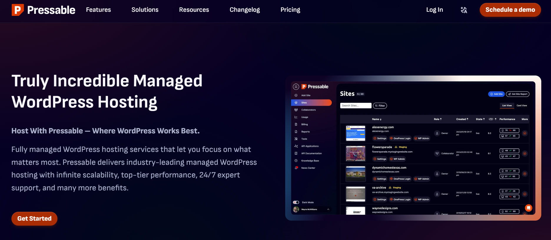The image size is (551, 240).
Task: Open the Features menu
Action: tap(98, 10)
